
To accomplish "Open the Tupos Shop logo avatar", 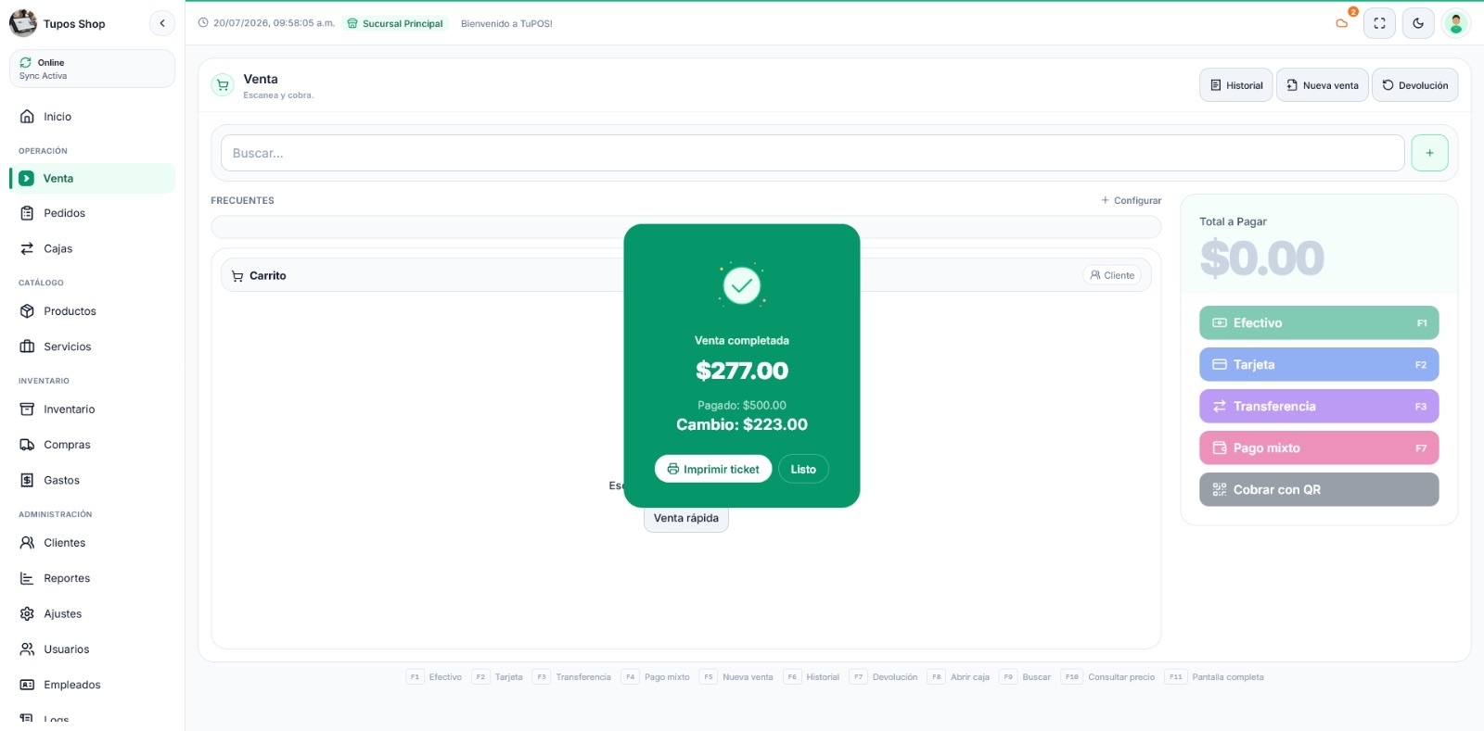I will coord(23,23).
